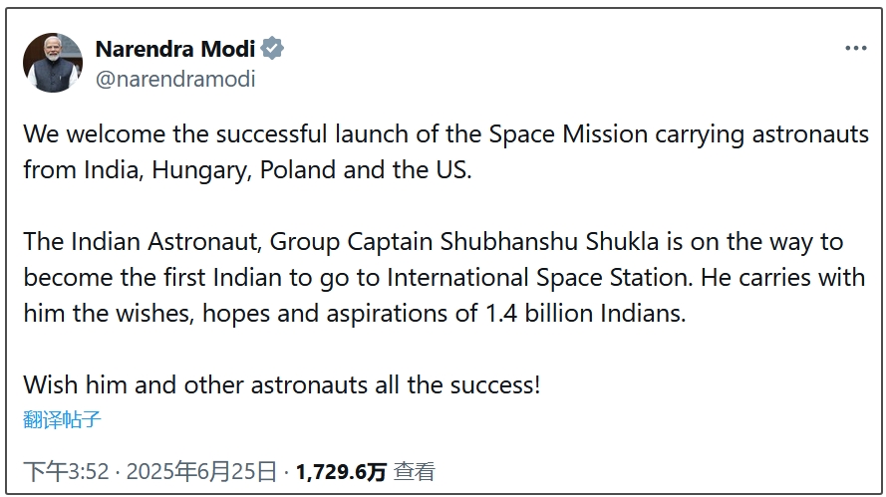
Task: Click the sentence beginning "We welcome the successful launch"
Action: pos(249,134)
